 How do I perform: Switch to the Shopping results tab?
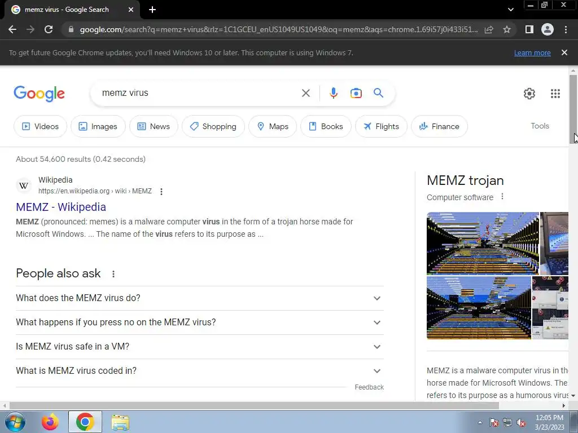[213, 126]
